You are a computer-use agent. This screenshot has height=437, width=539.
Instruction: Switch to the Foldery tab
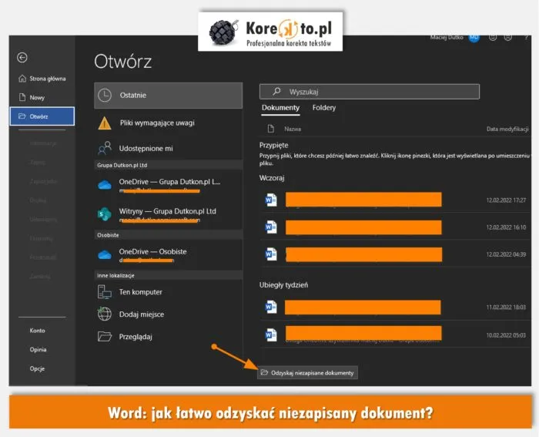(324, 108)
